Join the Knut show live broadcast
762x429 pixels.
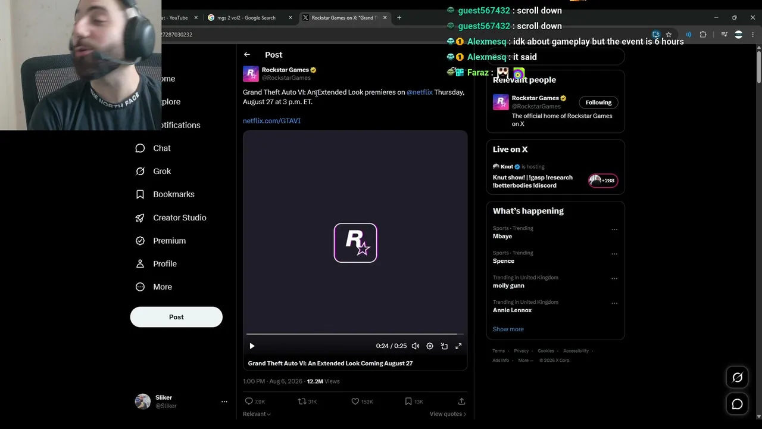point(533,182)
